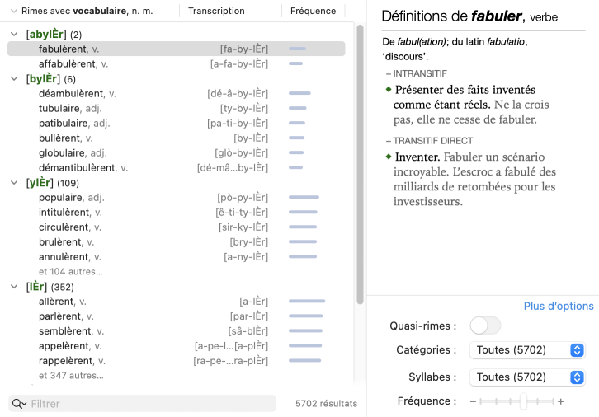Show the 'et 104 autres…' entries
Image resolution: width=599 pixels, height=417 pixels.
point(71,272)
